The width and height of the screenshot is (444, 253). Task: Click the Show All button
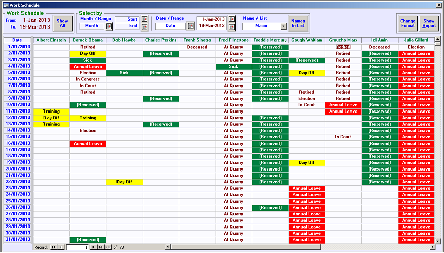(x=62, y=23)
